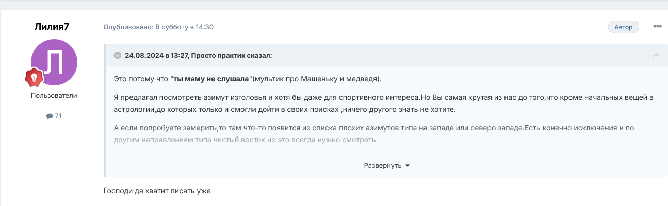Click the text мультик про Машеньку и медведя

click(316, 79)
